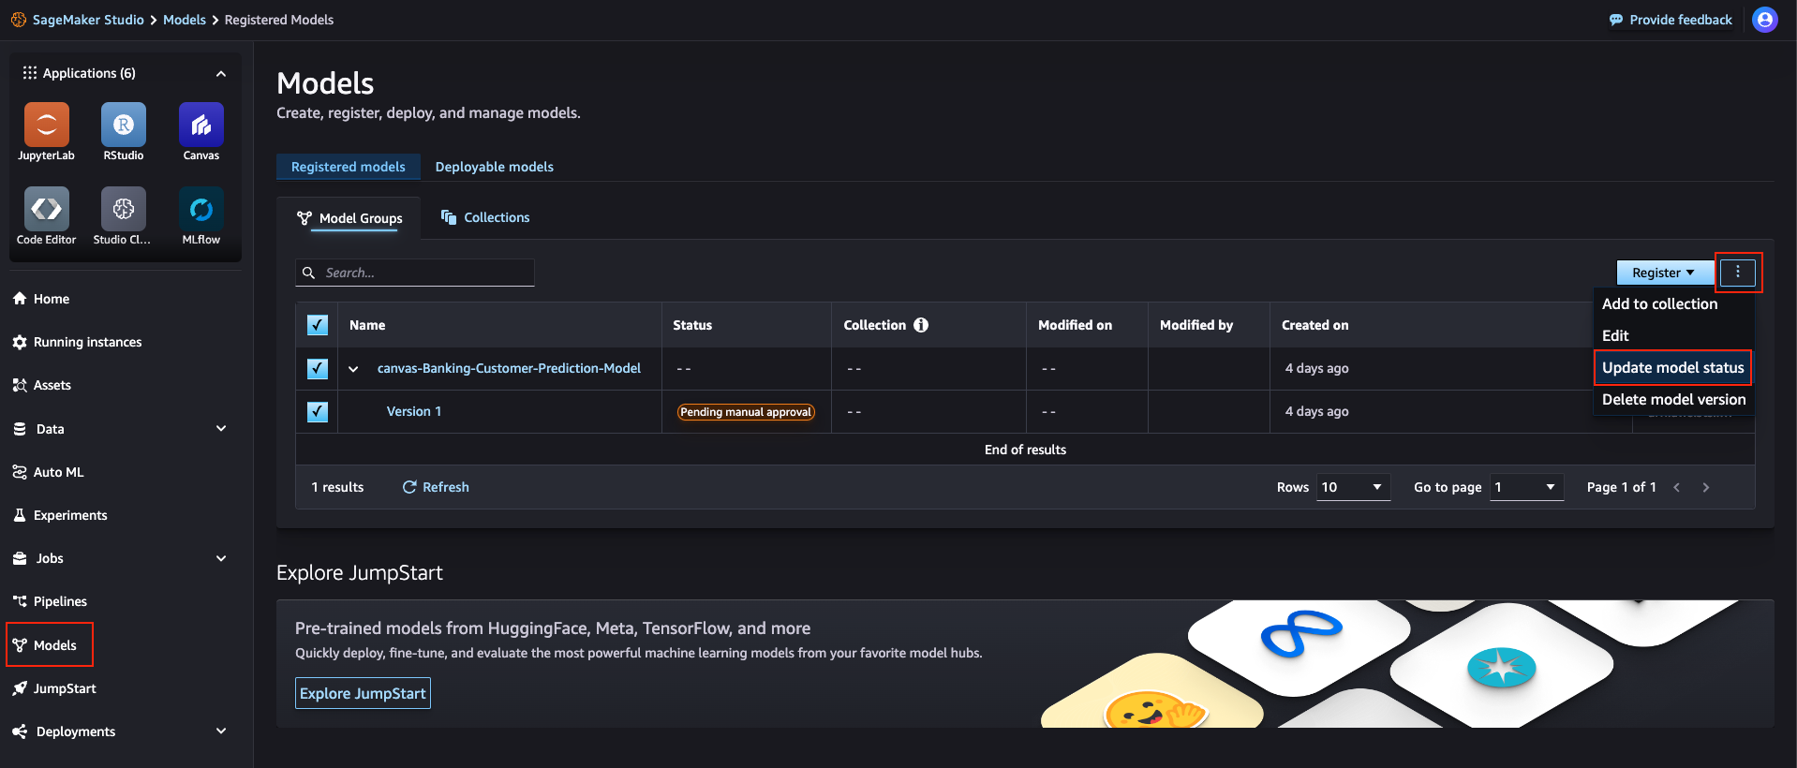The height and width of the screenshot is (768, 1797).
Task: Click the model Search field
Action: tap(415, 273)
